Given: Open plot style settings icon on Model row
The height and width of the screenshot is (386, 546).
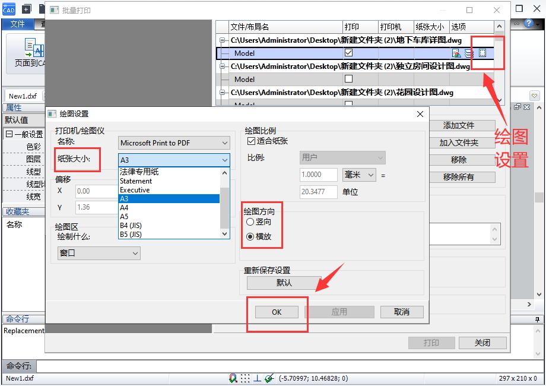Looking at the screenshot, I should (456, 53).
